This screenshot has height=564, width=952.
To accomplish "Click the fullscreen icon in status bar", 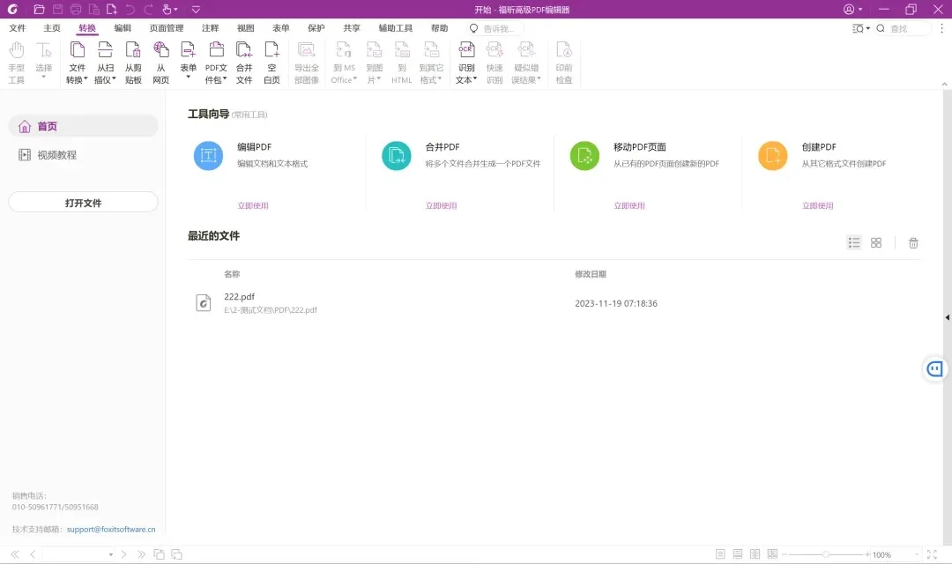I will pyautogui.click(x=932, y=554).
